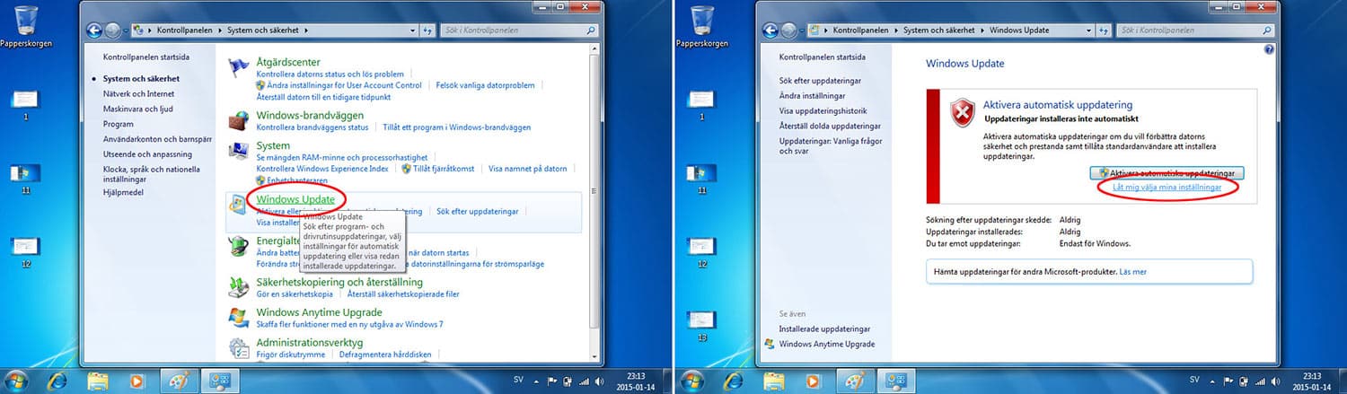Open Hjälpmedel category in sidebar
Screen dimensions: 1347x394
coord(123,192)
